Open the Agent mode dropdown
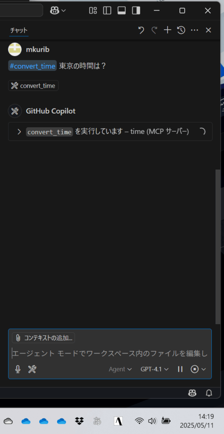224x434 pixels. [x=120, y=369]
